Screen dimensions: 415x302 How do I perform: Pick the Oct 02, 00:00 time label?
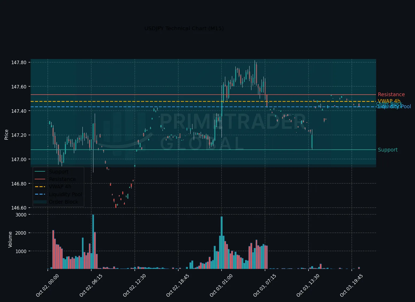[47, 285]
